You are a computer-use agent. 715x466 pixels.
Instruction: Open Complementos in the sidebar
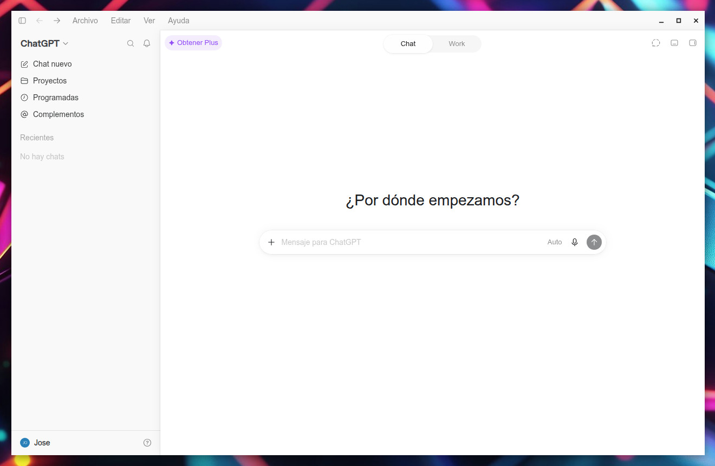click(86, 114)
